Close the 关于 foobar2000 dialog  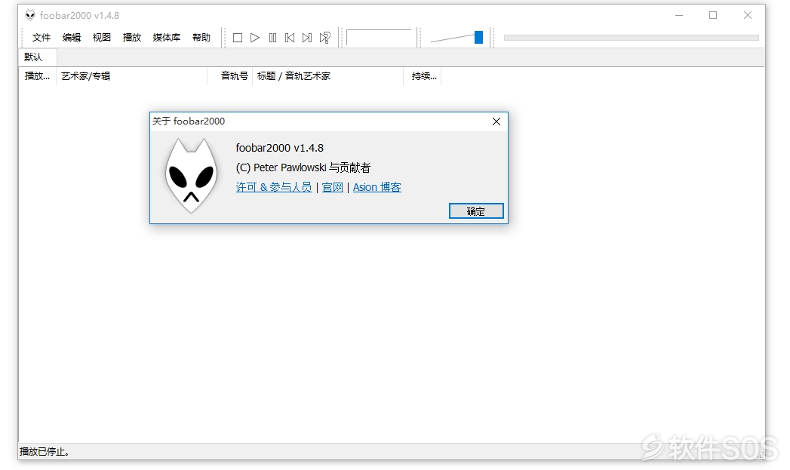click(496, 121)
